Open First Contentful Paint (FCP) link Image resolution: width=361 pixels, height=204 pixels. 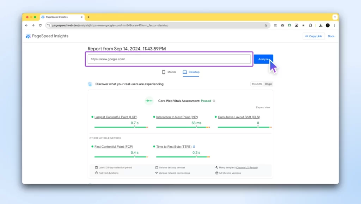[114, 147]
